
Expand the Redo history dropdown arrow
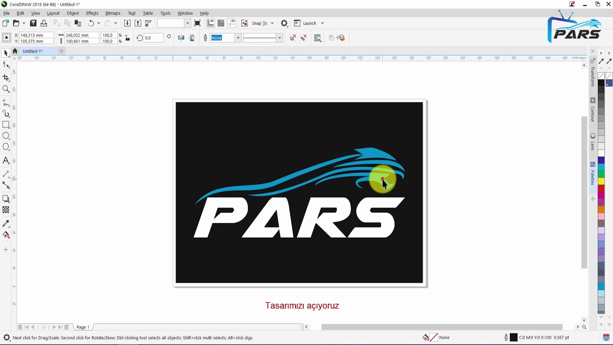[x=115, y=23]
